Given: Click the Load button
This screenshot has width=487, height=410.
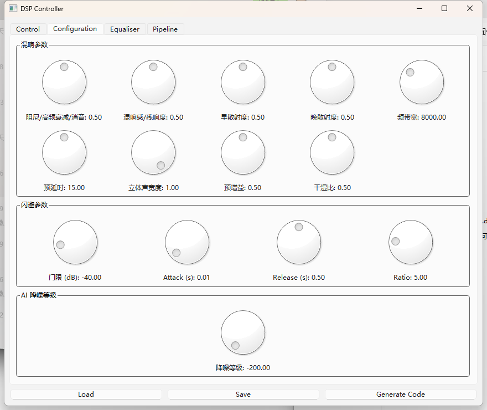Looking at the screenshot, I should [86, 394].
